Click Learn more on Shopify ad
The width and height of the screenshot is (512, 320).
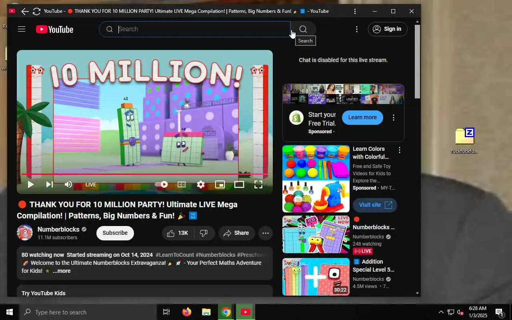(x=362, y=117)
